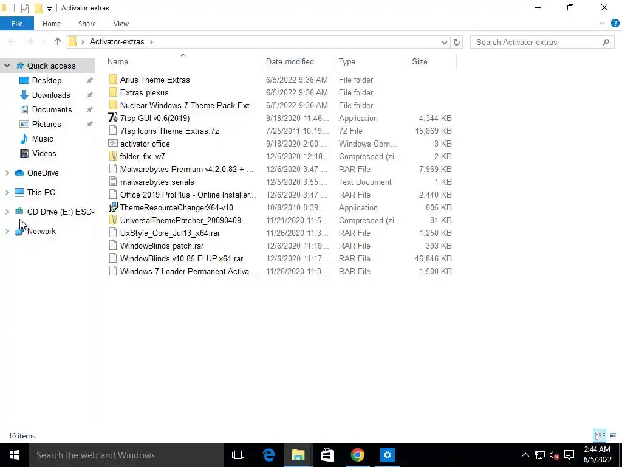This screenshot has width=622, height=467.
Task: Open the File menu
Action: click(x=16, y=24)
